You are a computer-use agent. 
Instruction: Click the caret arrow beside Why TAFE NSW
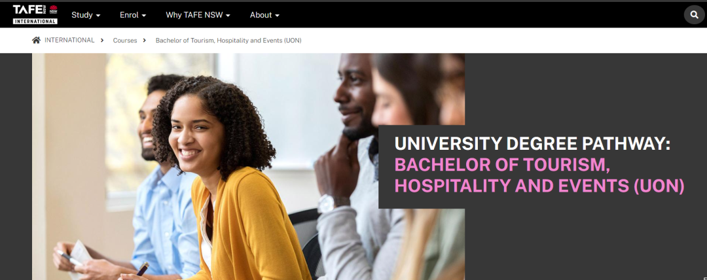[x=228, y=16]
